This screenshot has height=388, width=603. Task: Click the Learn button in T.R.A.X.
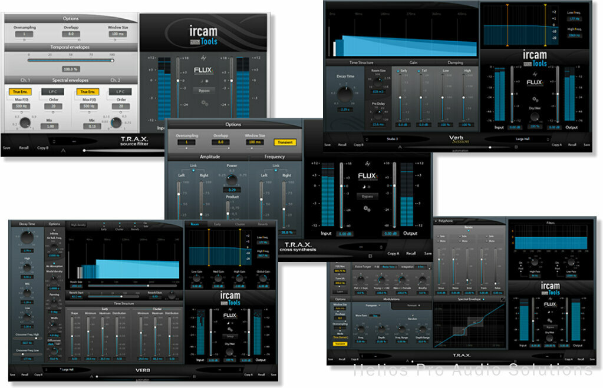(x=340, y=291)
